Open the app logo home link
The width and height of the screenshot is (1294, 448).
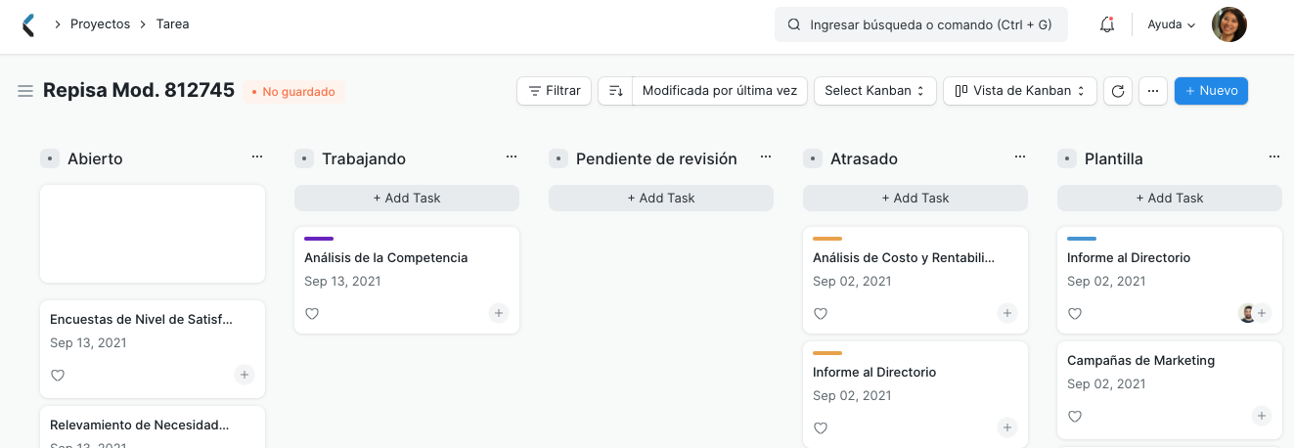click(28, 24)
